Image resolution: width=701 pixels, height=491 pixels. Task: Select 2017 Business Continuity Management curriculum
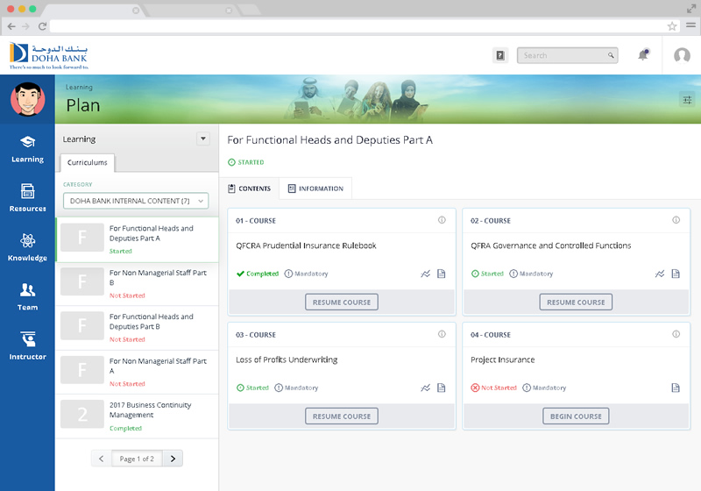click(138, 416)
